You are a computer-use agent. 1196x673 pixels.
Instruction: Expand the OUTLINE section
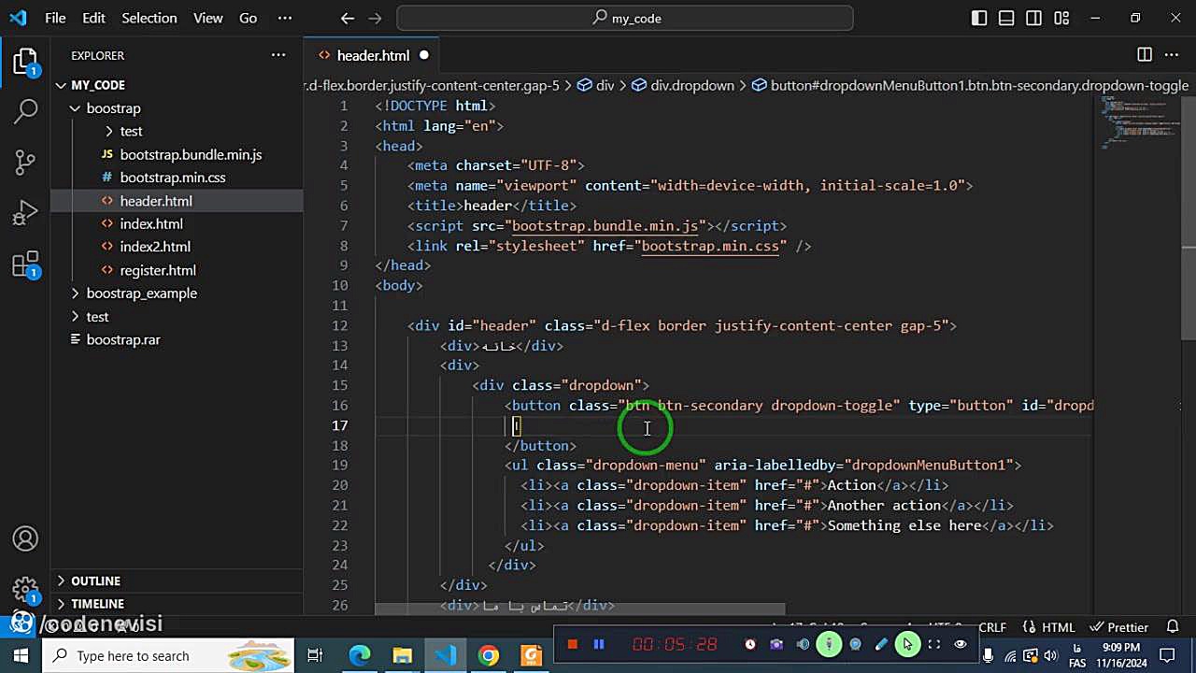[x=95, y=580]
